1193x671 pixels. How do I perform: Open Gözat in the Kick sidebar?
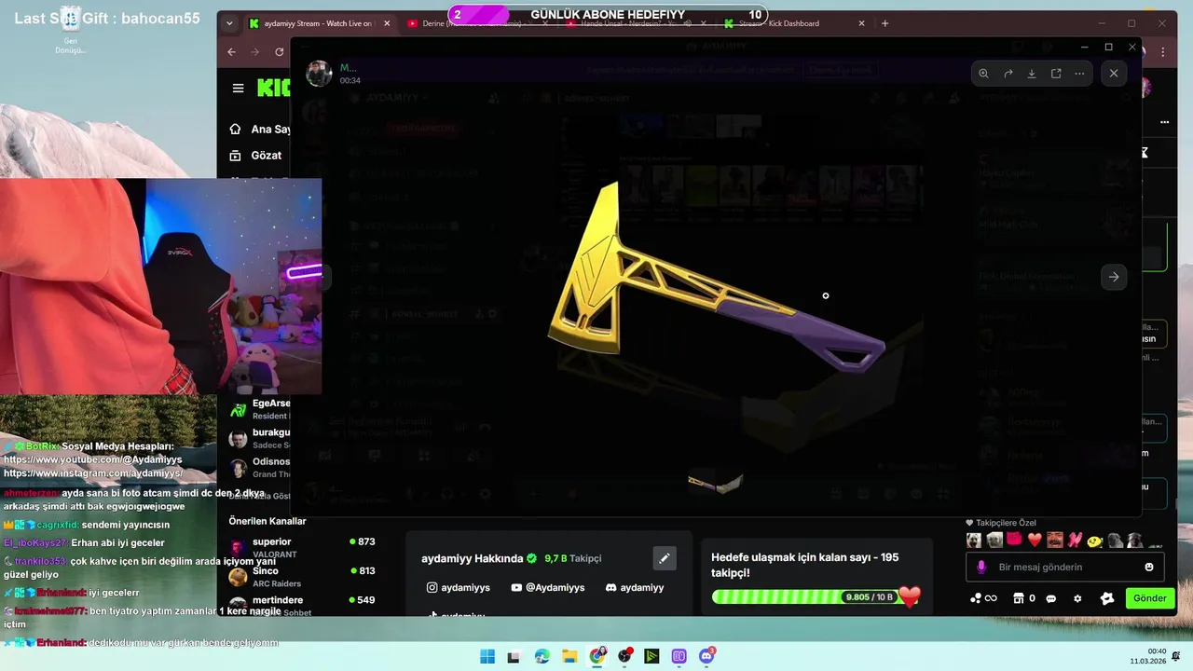click(x=255, y=156)
